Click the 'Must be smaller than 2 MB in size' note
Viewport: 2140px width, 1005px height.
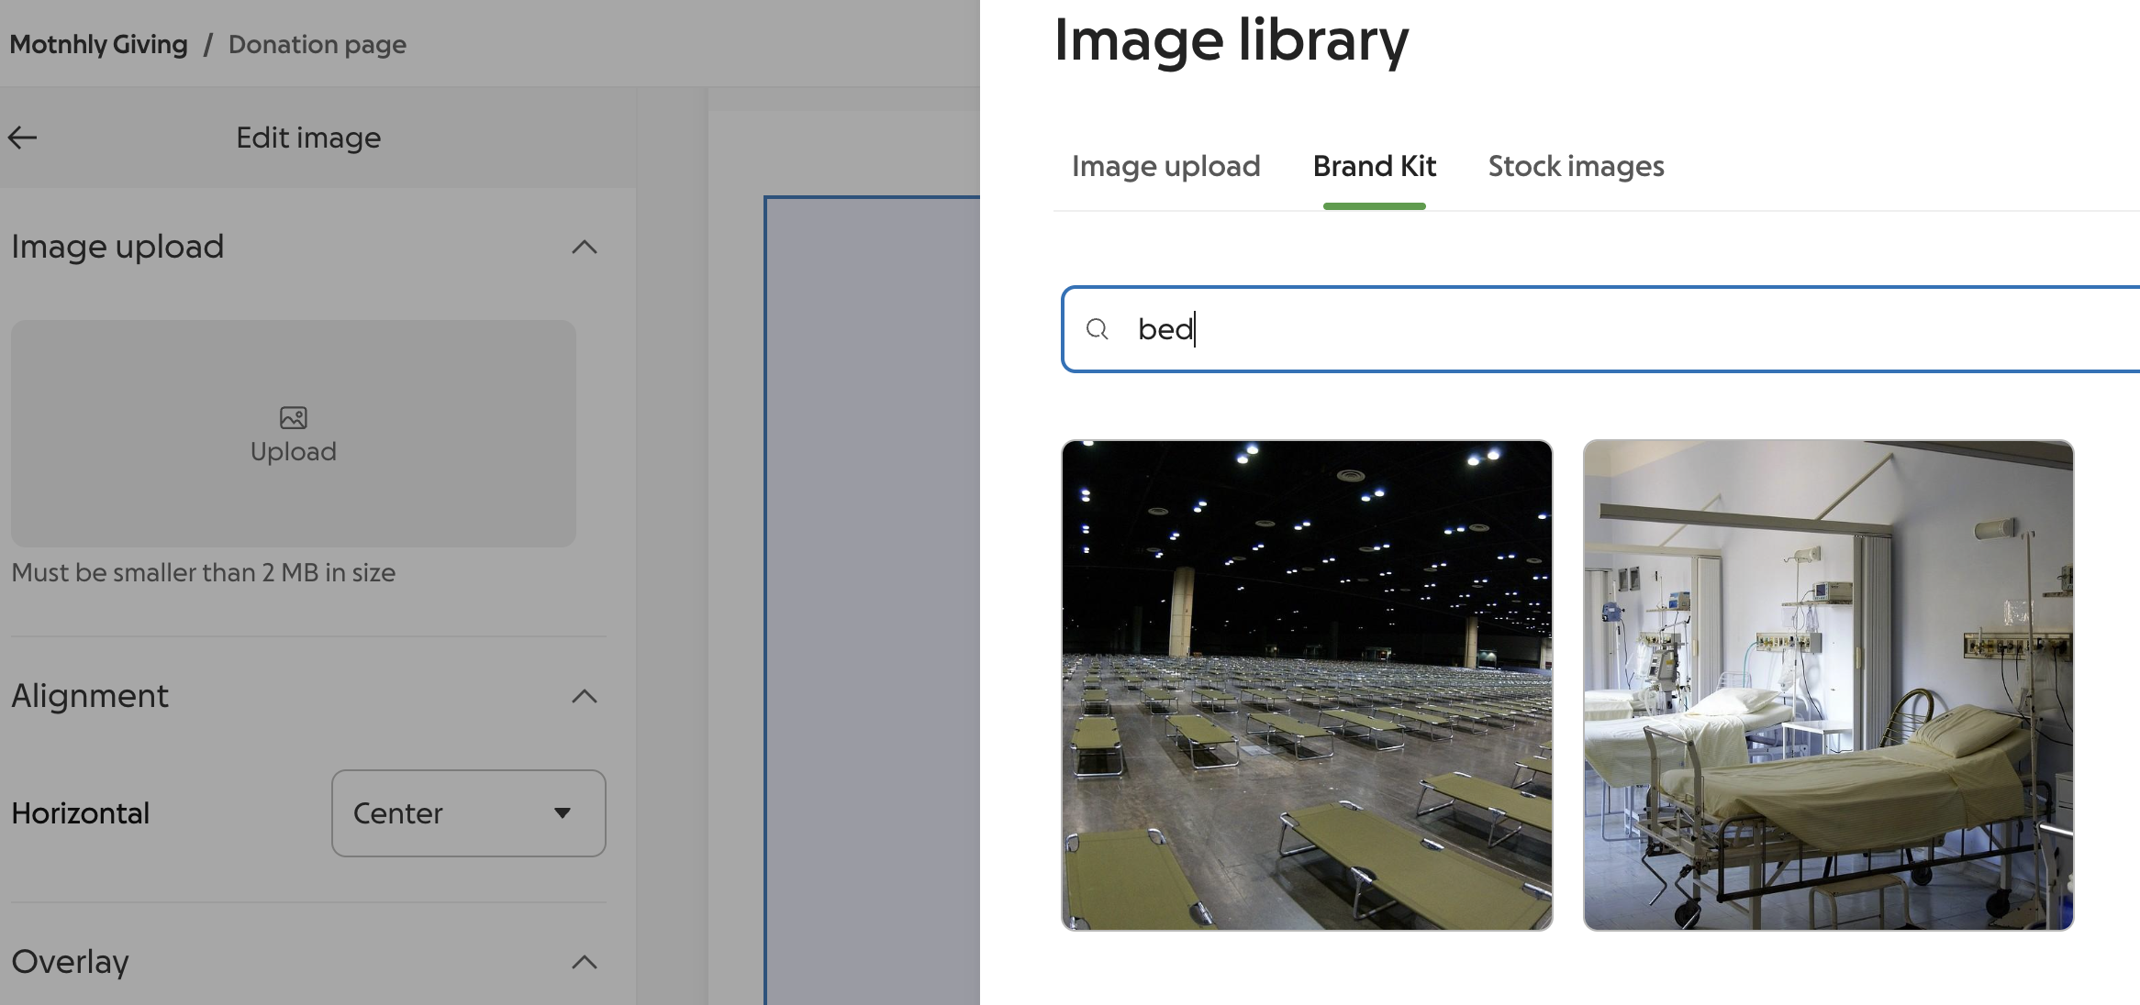[204, 573]
